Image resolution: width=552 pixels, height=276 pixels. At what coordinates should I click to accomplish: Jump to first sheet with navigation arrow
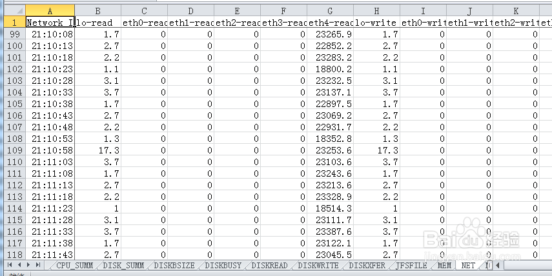click(10, 265)
